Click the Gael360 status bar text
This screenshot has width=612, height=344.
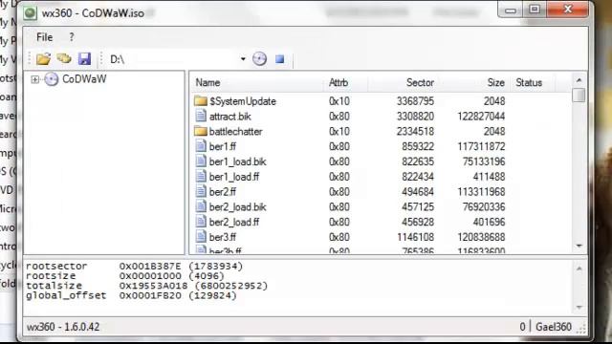(553, 327)
